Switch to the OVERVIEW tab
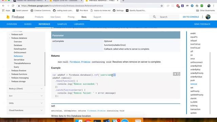Screen dimensions: 217x122 [x=12, y=24]
